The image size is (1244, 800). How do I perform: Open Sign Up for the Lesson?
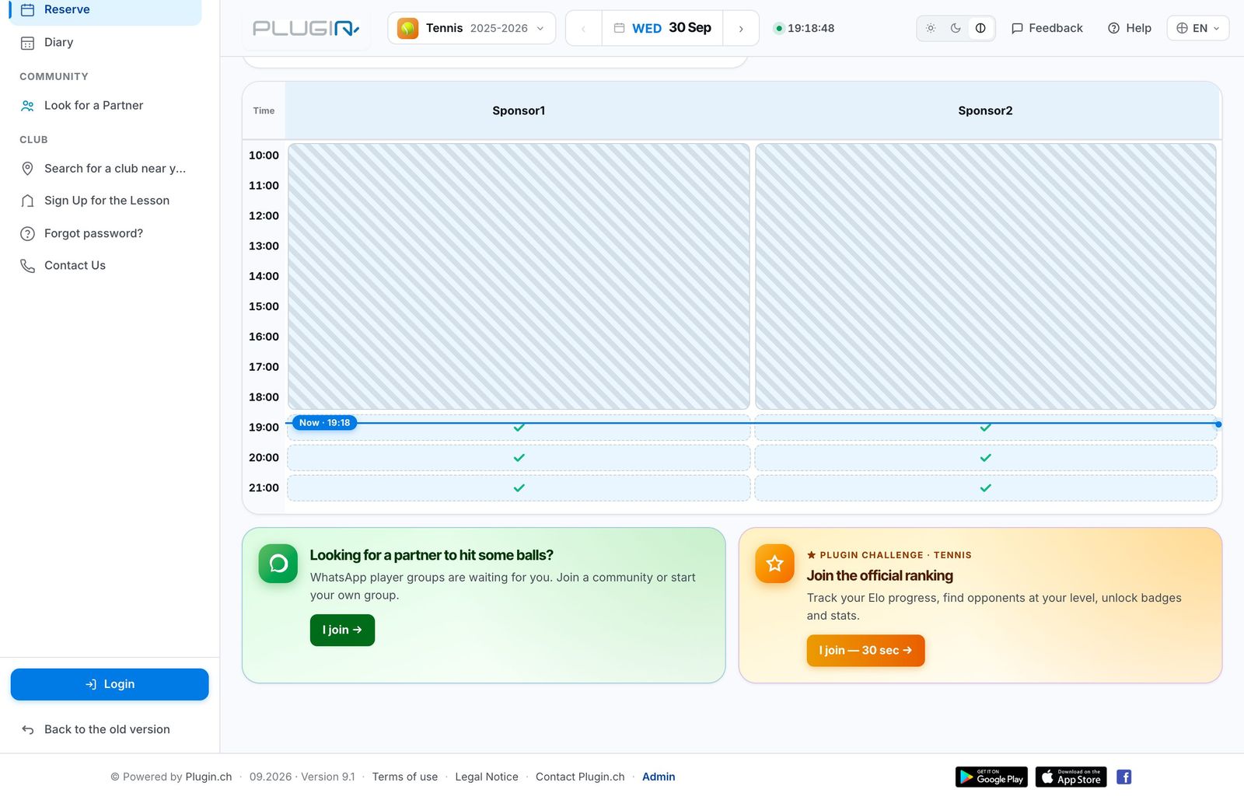coord(105,201)
